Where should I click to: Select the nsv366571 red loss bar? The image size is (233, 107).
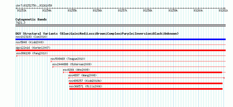point(146,89)
